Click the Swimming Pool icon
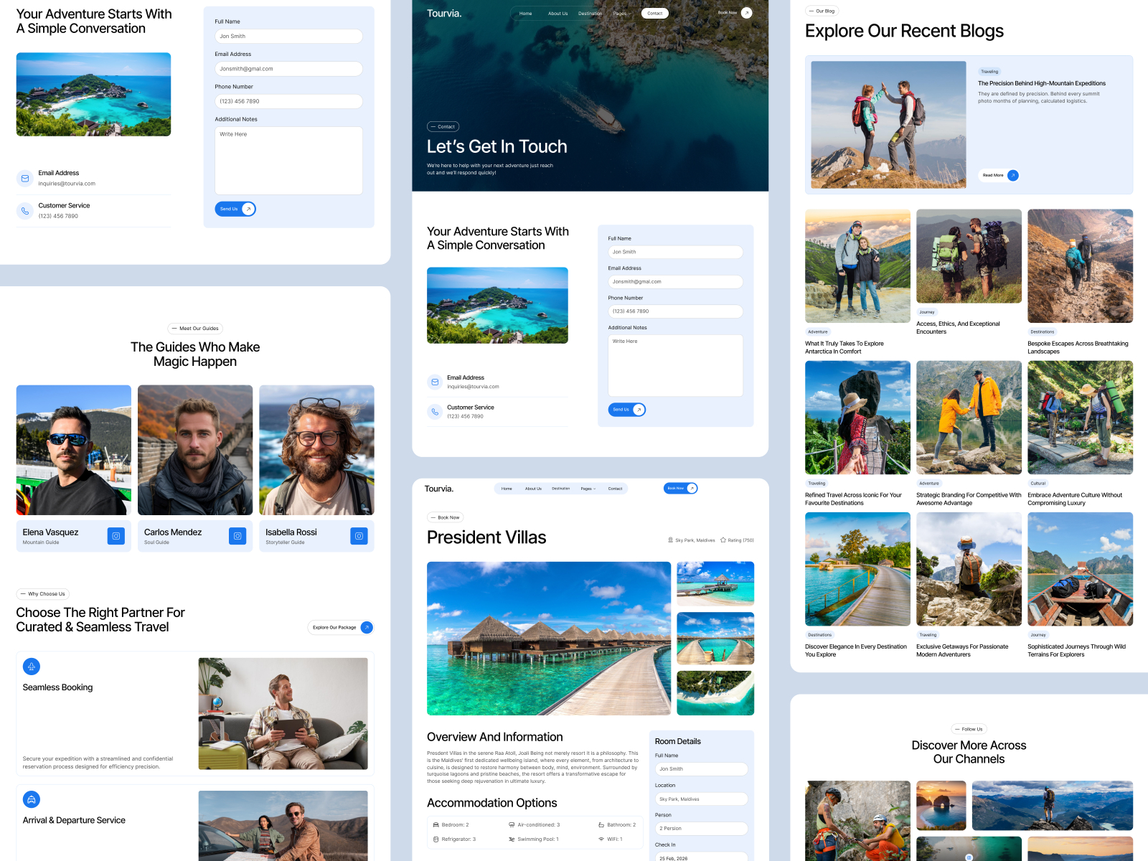 point(512,839)
